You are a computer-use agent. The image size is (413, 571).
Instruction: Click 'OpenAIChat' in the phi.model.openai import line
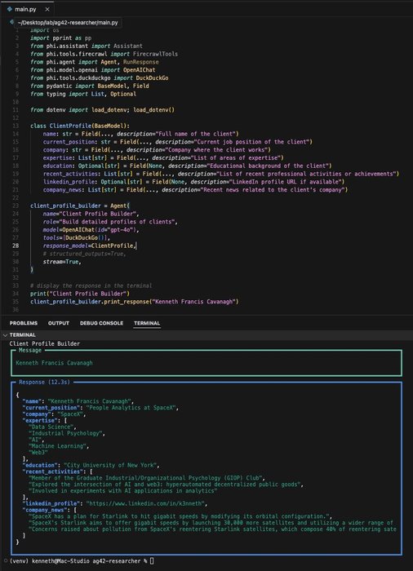(140, 70)
